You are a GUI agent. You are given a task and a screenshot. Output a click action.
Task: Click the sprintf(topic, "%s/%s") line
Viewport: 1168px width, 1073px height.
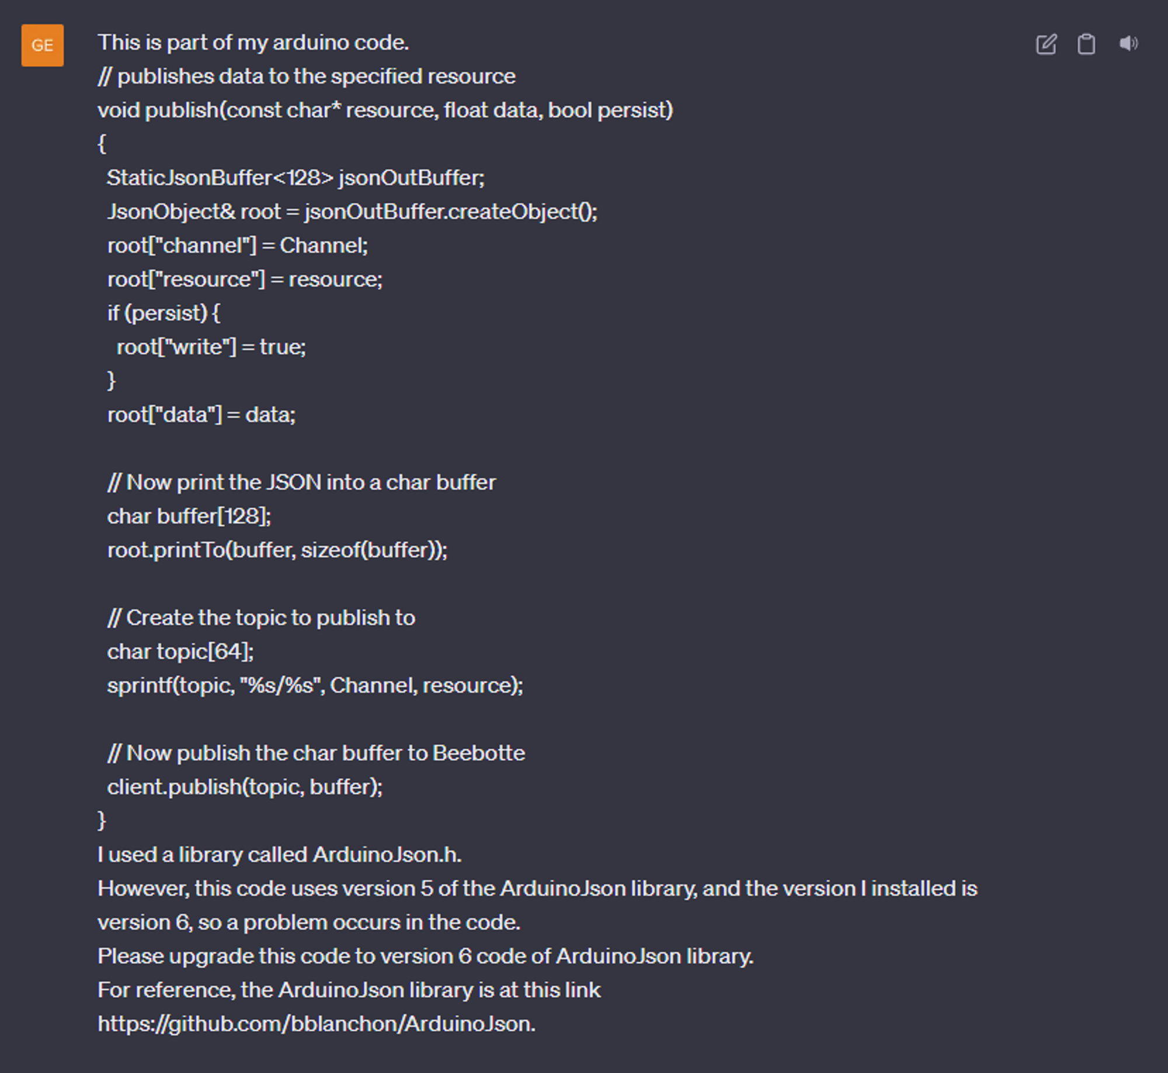click(x=315, y=686)
